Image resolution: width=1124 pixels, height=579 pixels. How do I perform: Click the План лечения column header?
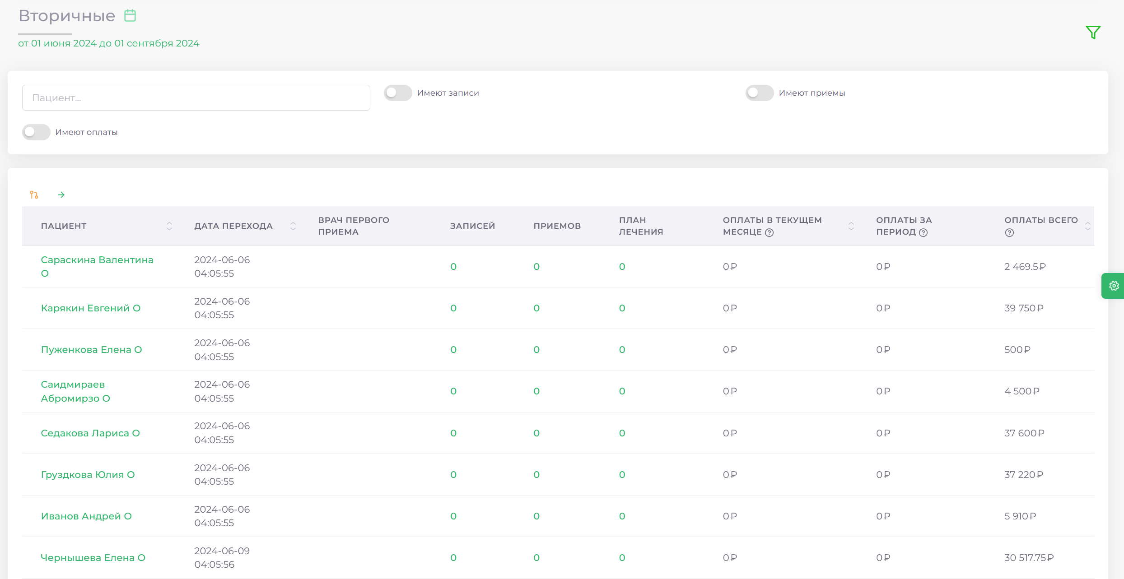point(641,226)
